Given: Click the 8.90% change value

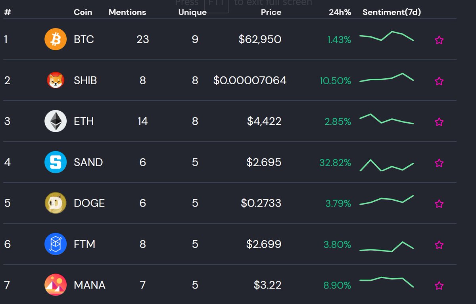Looking at the screenshot, I should (338, 286).
